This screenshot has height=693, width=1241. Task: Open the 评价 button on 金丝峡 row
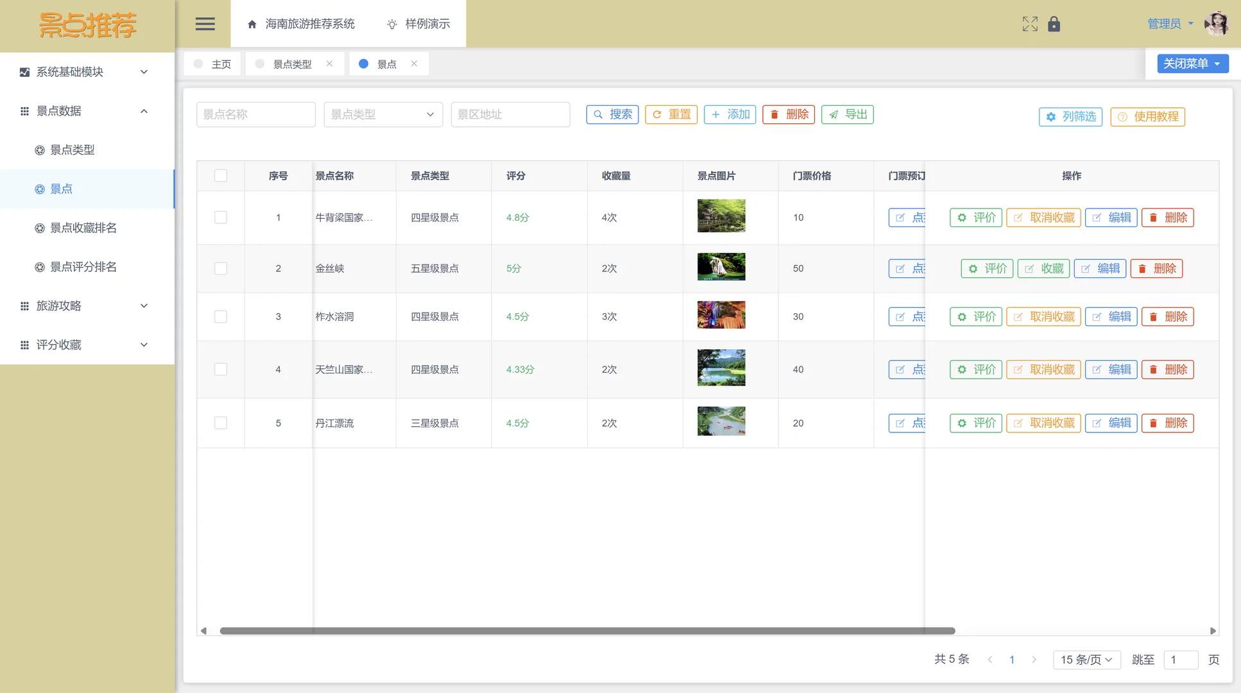tap(987, 268)
